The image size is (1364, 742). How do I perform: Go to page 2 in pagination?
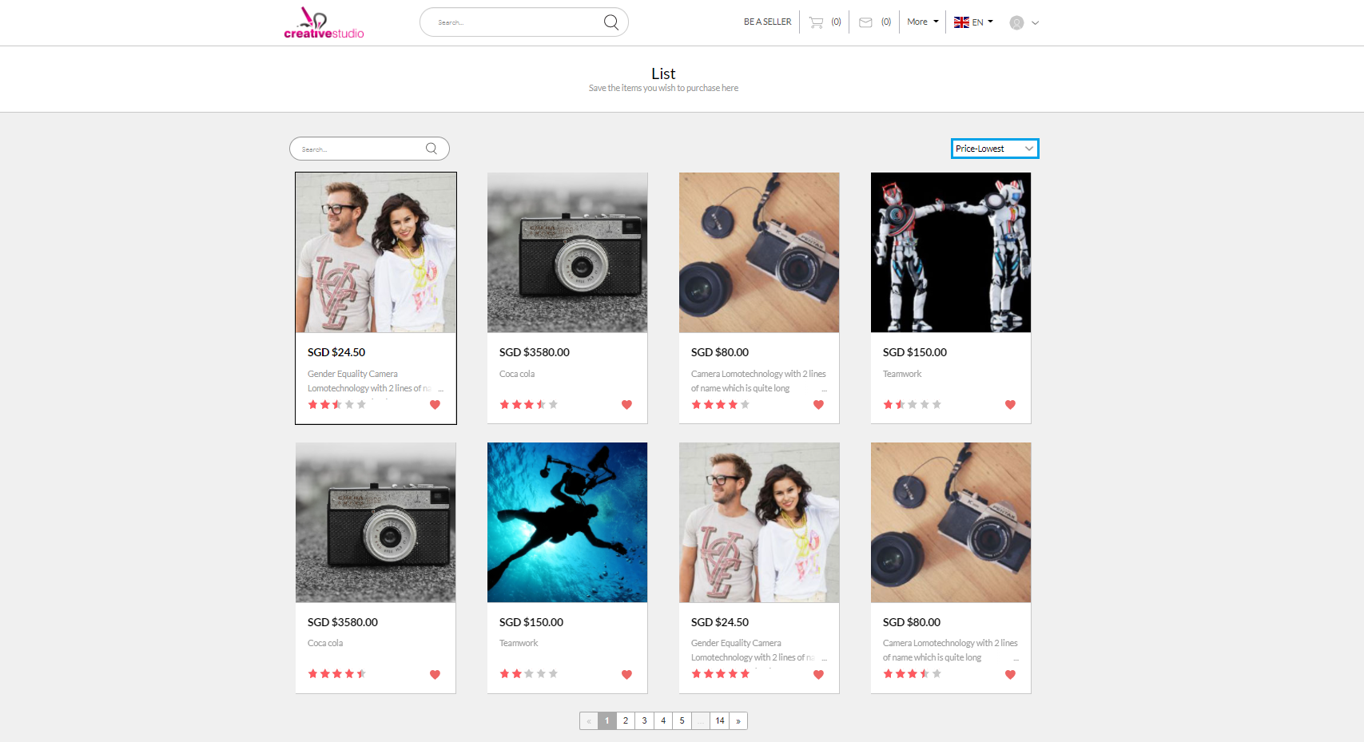coord(626,721)
